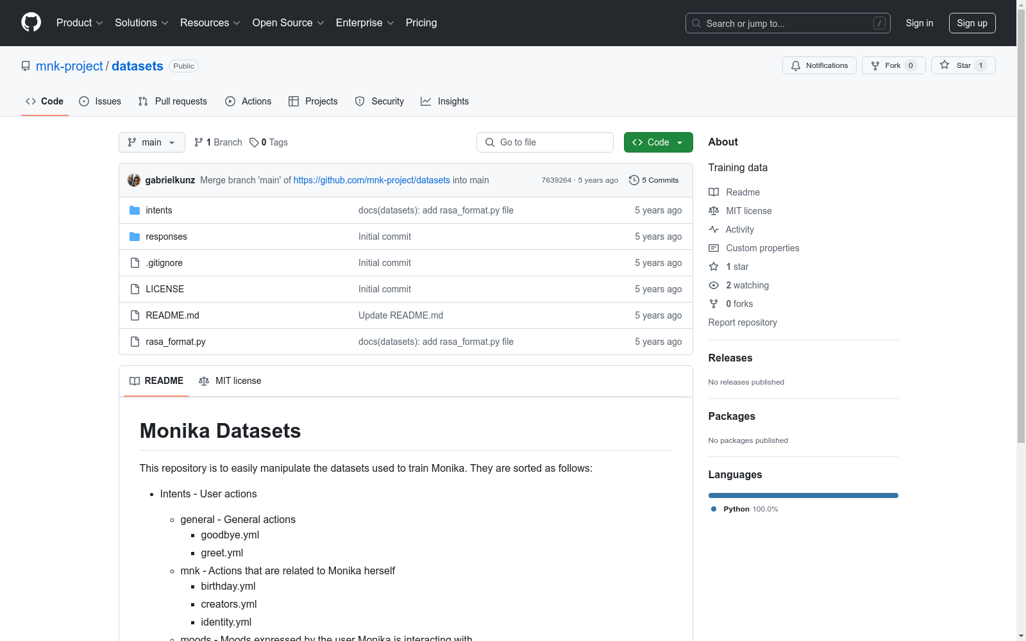Click the eye icon beside 2 watching
Screen dimensions: 1026x641
point(714,285)
